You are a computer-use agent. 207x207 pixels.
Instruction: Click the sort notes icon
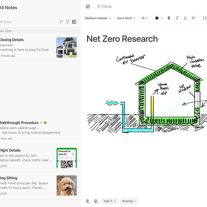[x=61, y=22]
